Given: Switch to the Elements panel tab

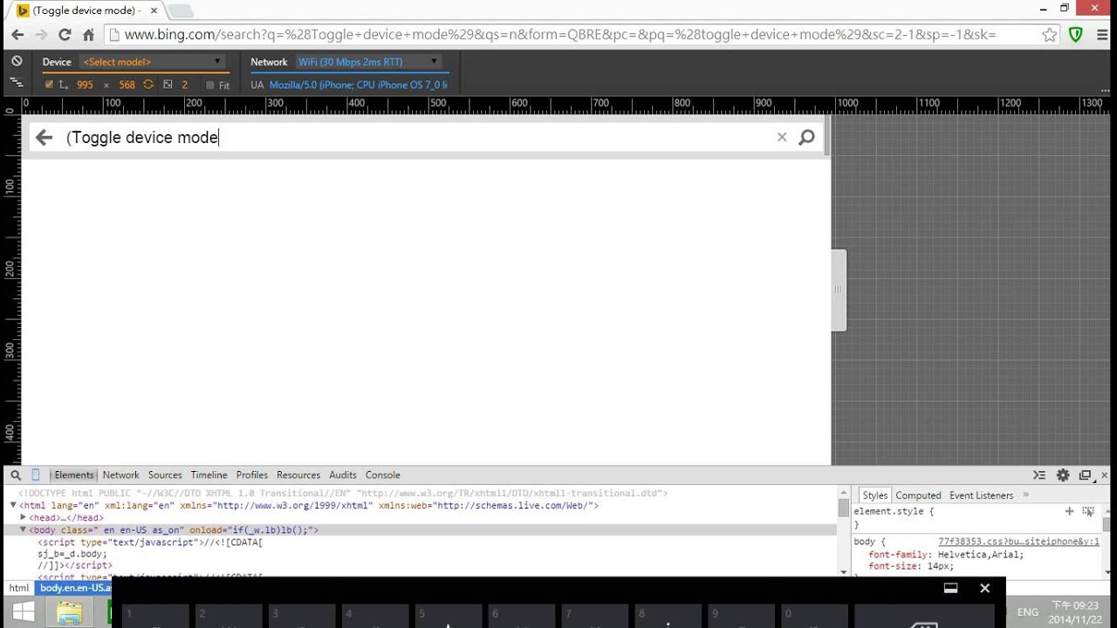Looking at the screenshot, I should click(x=73, y=475).
